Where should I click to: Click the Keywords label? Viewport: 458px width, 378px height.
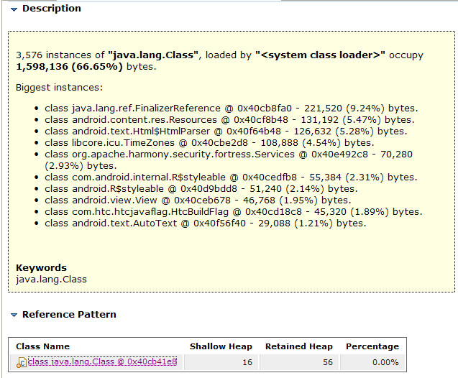coord(41,267)
